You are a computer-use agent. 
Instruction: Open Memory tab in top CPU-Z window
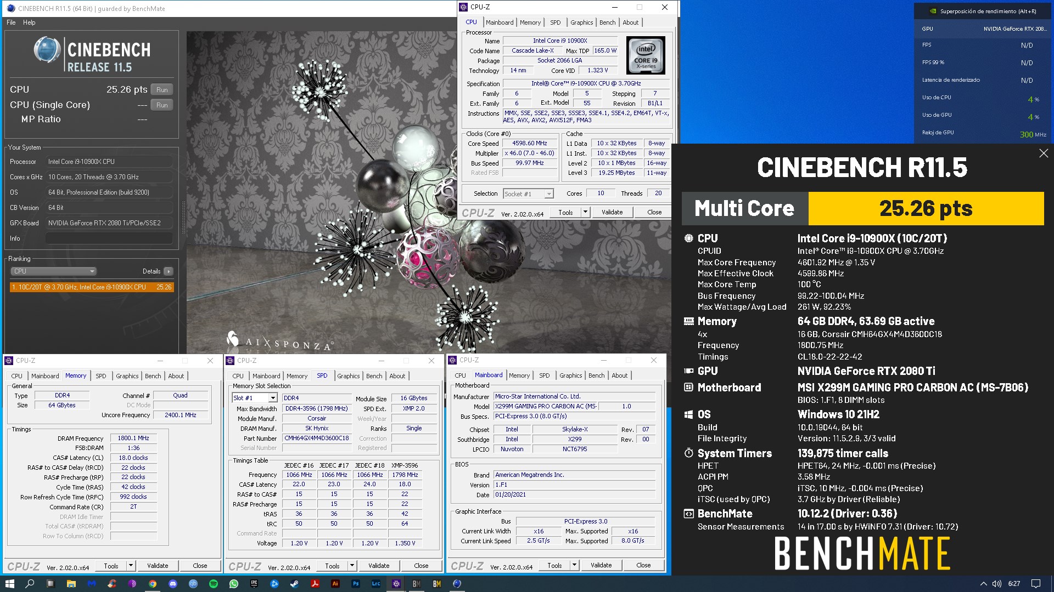click(530, 22)
